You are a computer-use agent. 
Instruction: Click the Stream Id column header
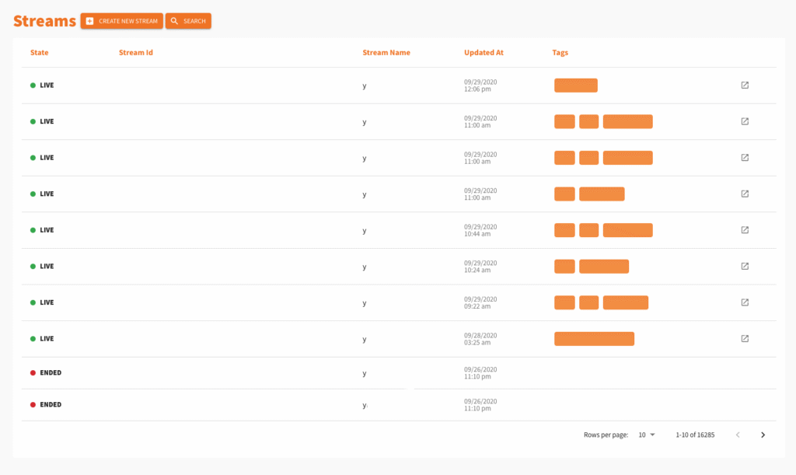[135, 53]
